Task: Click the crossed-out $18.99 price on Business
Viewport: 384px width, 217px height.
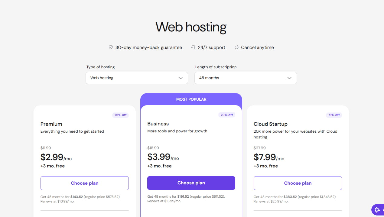Action: click(153, 148)
